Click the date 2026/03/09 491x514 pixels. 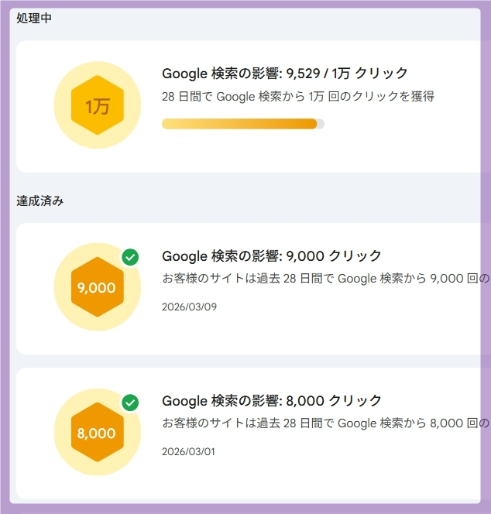click(189, 307)
